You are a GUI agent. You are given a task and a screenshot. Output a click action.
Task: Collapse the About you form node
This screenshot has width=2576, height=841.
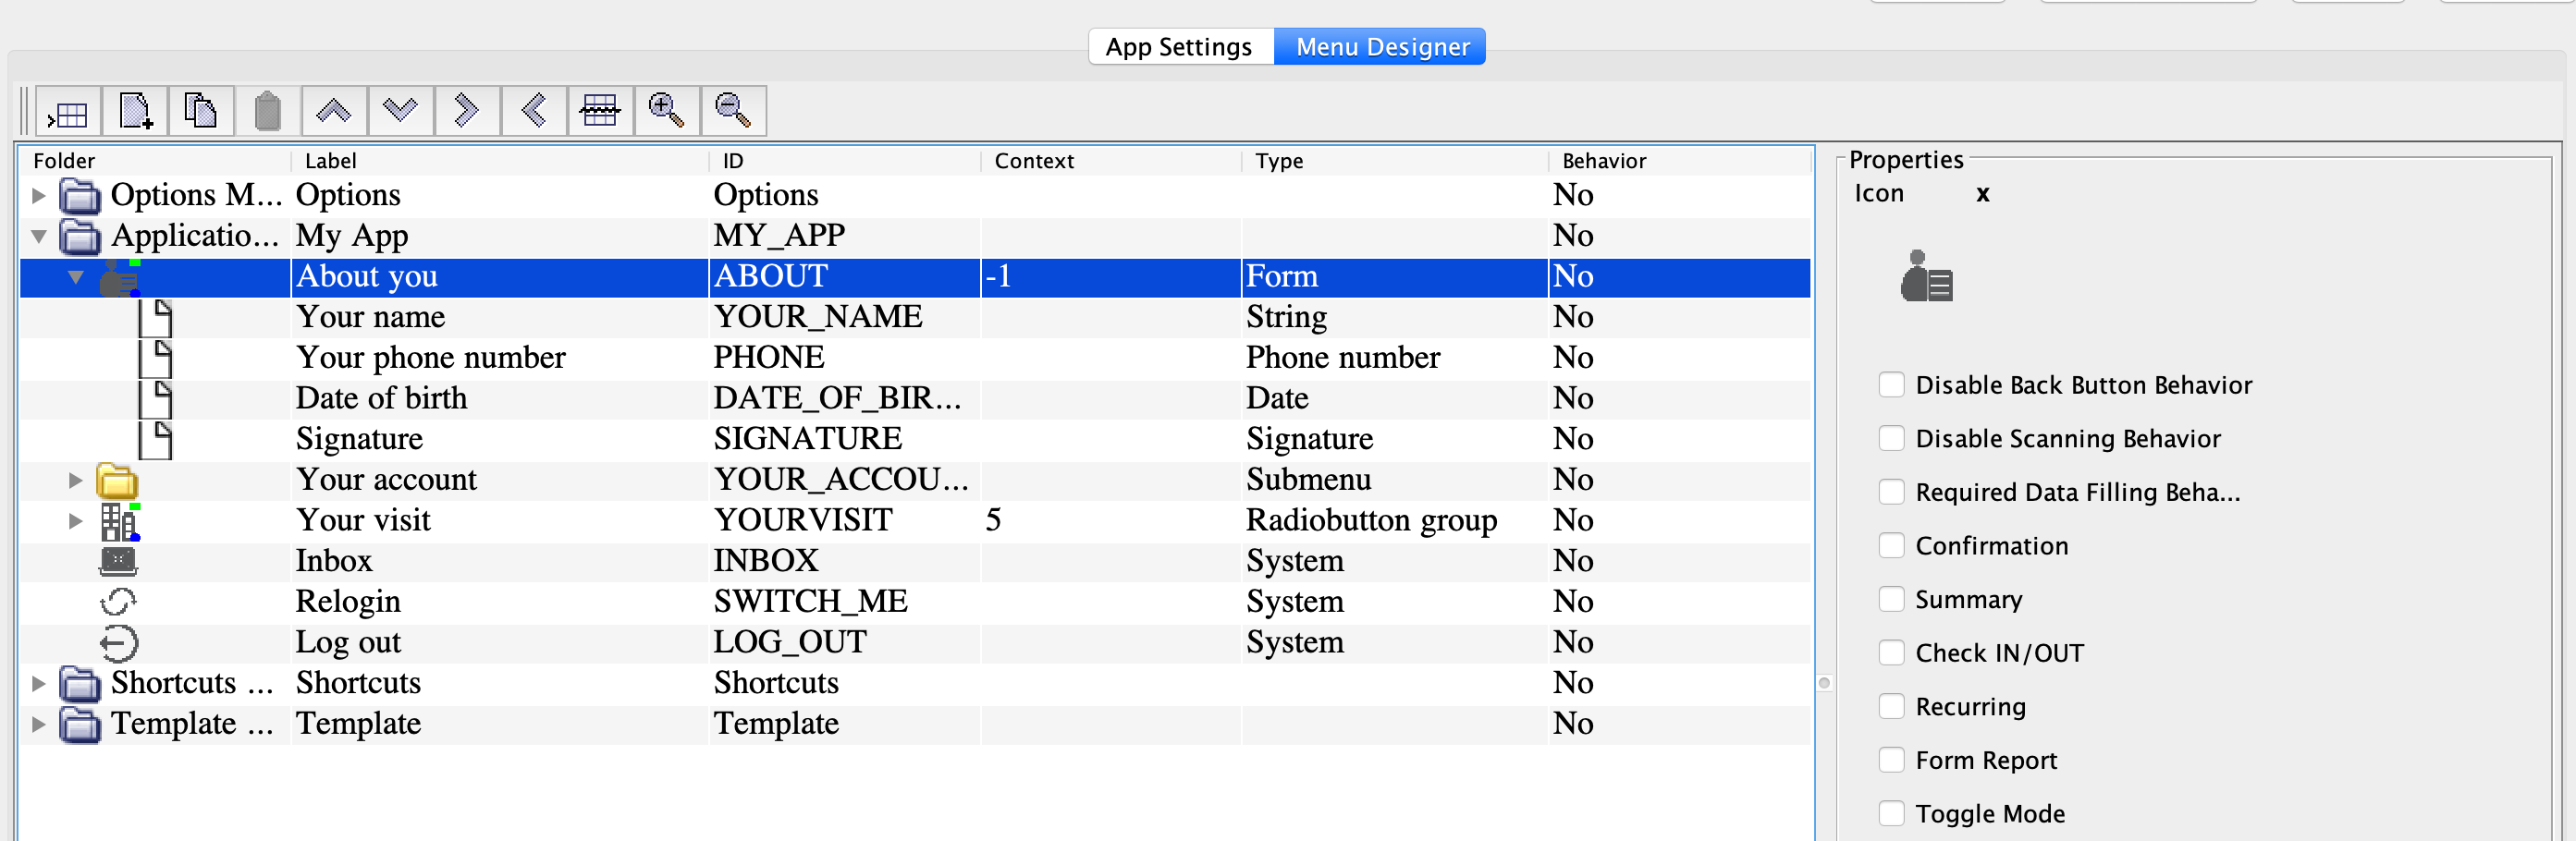coord(76,277)
